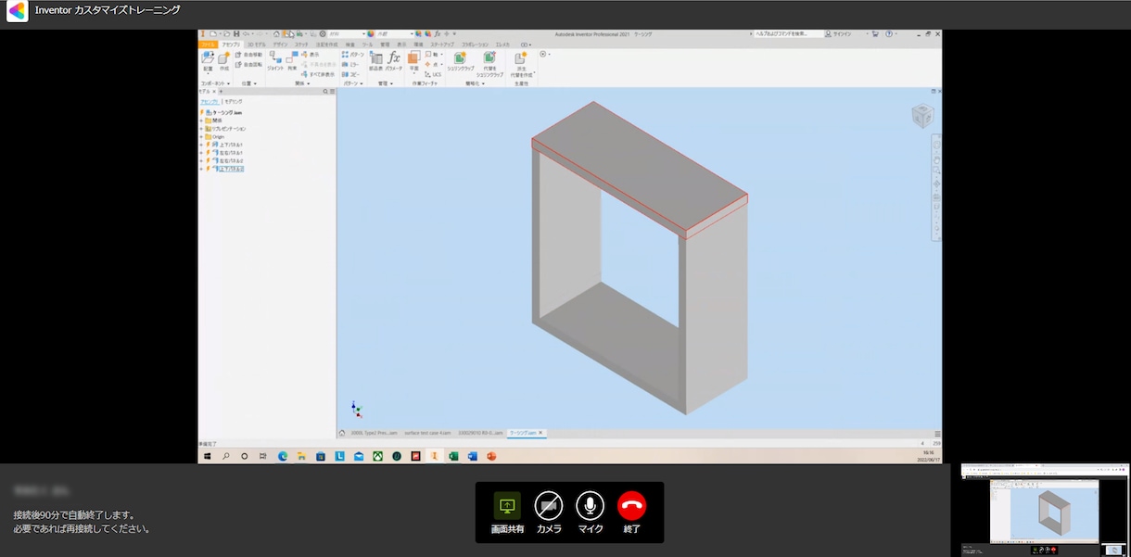Toggle the マイク microphone button
The width and height of the screenshot is (1131, 557).
tap(591, 513)
